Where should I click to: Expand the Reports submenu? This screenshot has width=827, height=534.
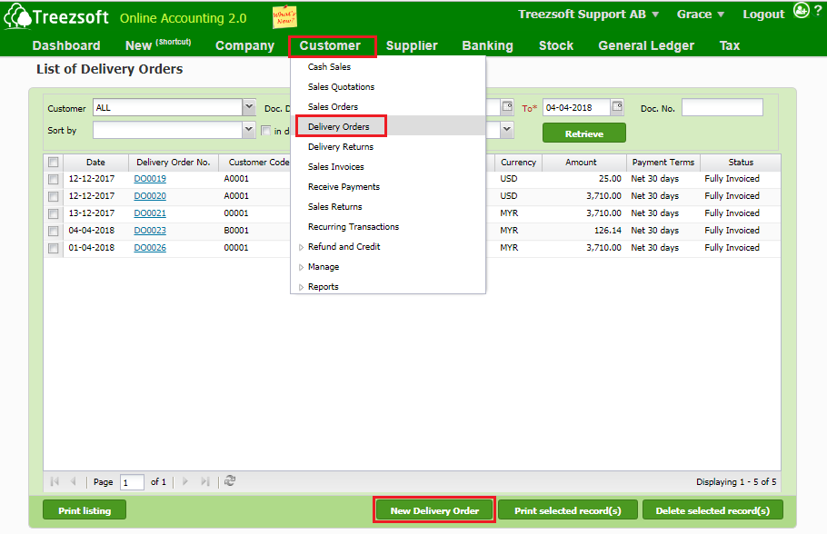(x=301, y=287)
